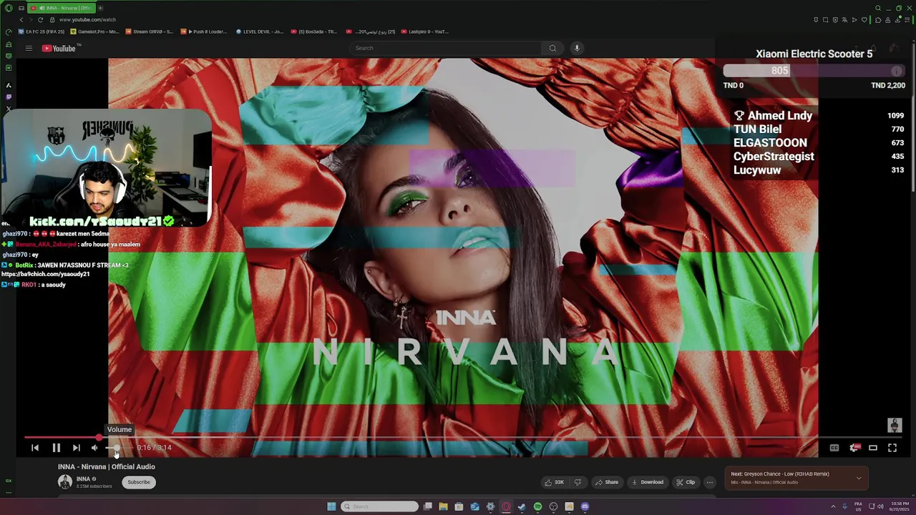916x515 pixels.
Task: Open a new browser tab with plus
Action: (100, 8)
